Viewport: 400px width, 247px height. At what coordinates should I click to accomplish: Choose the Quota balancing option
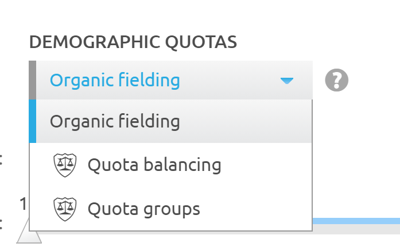[154, 165]
